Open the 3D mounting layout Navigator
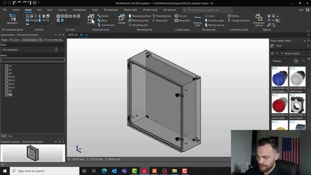Viewport: 311px width, 175px height. [x=12, y=19]
